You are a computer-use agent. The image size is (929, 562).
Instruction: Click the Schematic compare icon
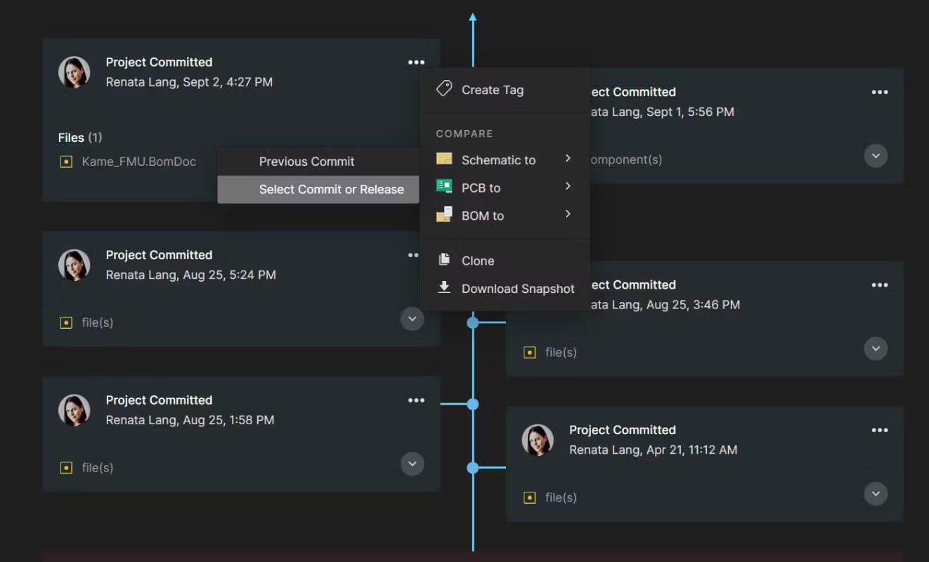pos(444,159)
